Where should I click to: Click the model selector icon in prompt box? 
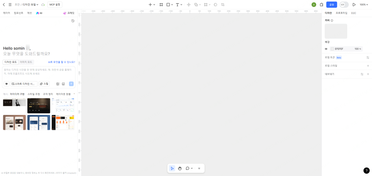(x=7, y=84)
